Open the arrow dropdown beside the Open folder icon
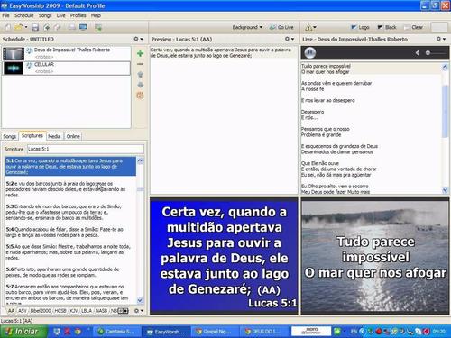 (26, 27)
